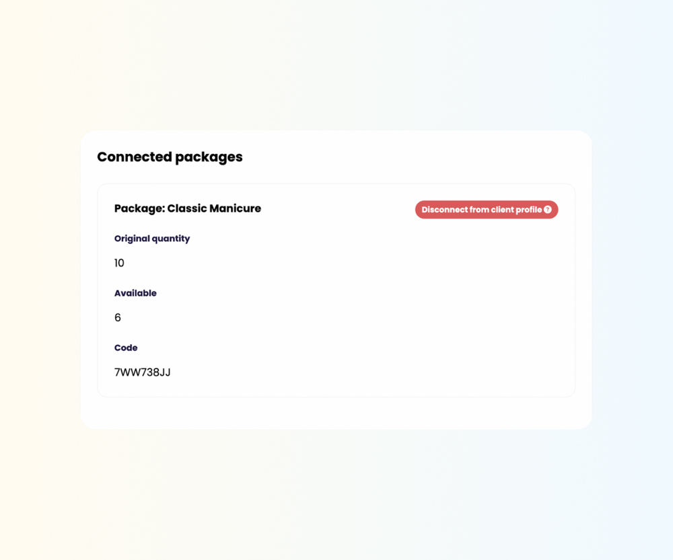Click the word "from" on Disconnect button
This screenshot has height=560, width=673.
(480, 210)
